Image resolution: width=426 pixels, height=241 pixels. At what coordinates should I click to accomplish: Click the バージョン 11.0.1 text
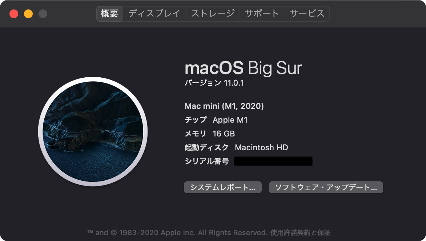click(214, 83)
